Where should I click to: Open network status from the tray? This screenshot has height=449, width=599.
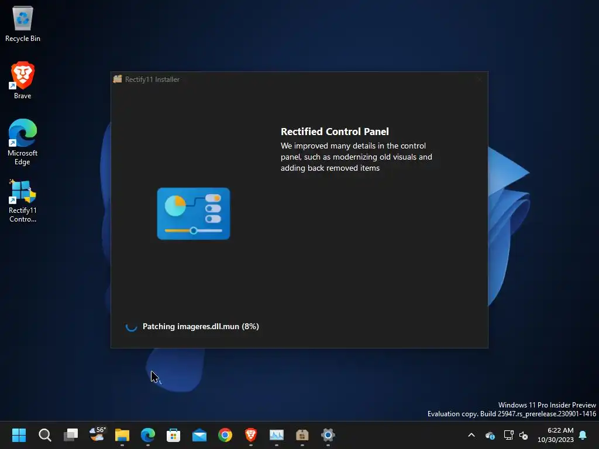click(x=508, y=435)
